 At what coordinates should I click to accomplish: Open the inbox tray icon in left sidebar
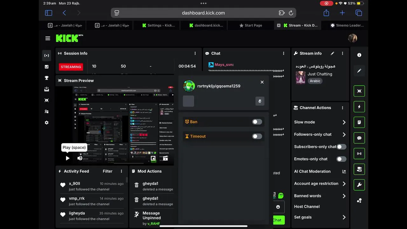pyautogui.click(x=47, y=89)
